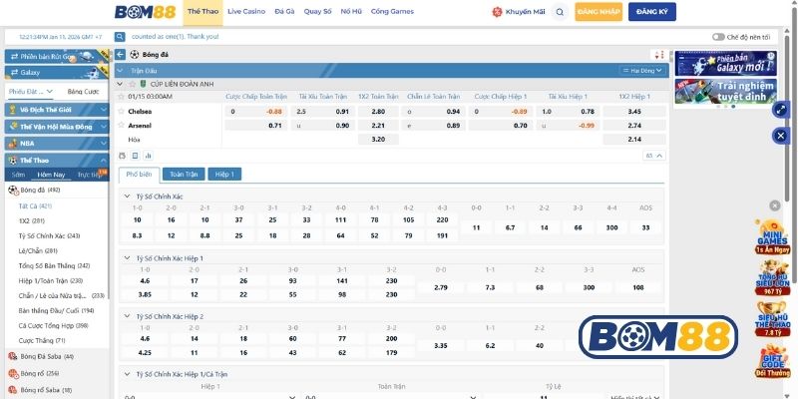
Task: Open the Hai Dòng line layout dropdown
Action: [x=642, y=71]
